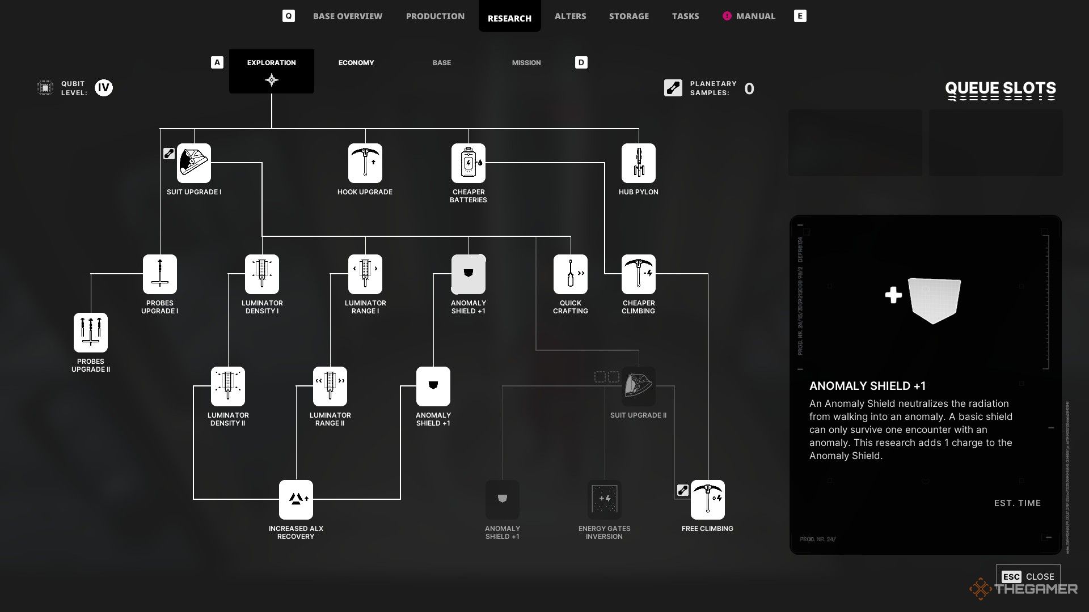This screenshot has width=1089, height=612.
Task: Switch to the Mission research category
Action: (526, 63)
